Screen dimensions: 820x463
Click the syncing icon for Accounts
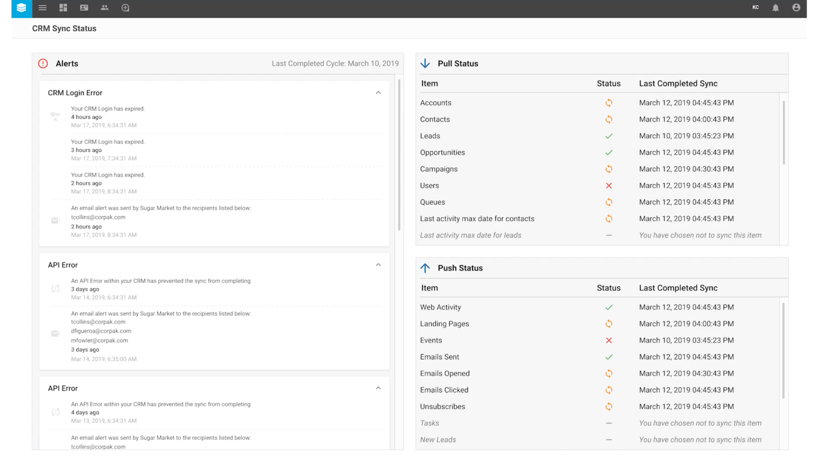(609, 103)
